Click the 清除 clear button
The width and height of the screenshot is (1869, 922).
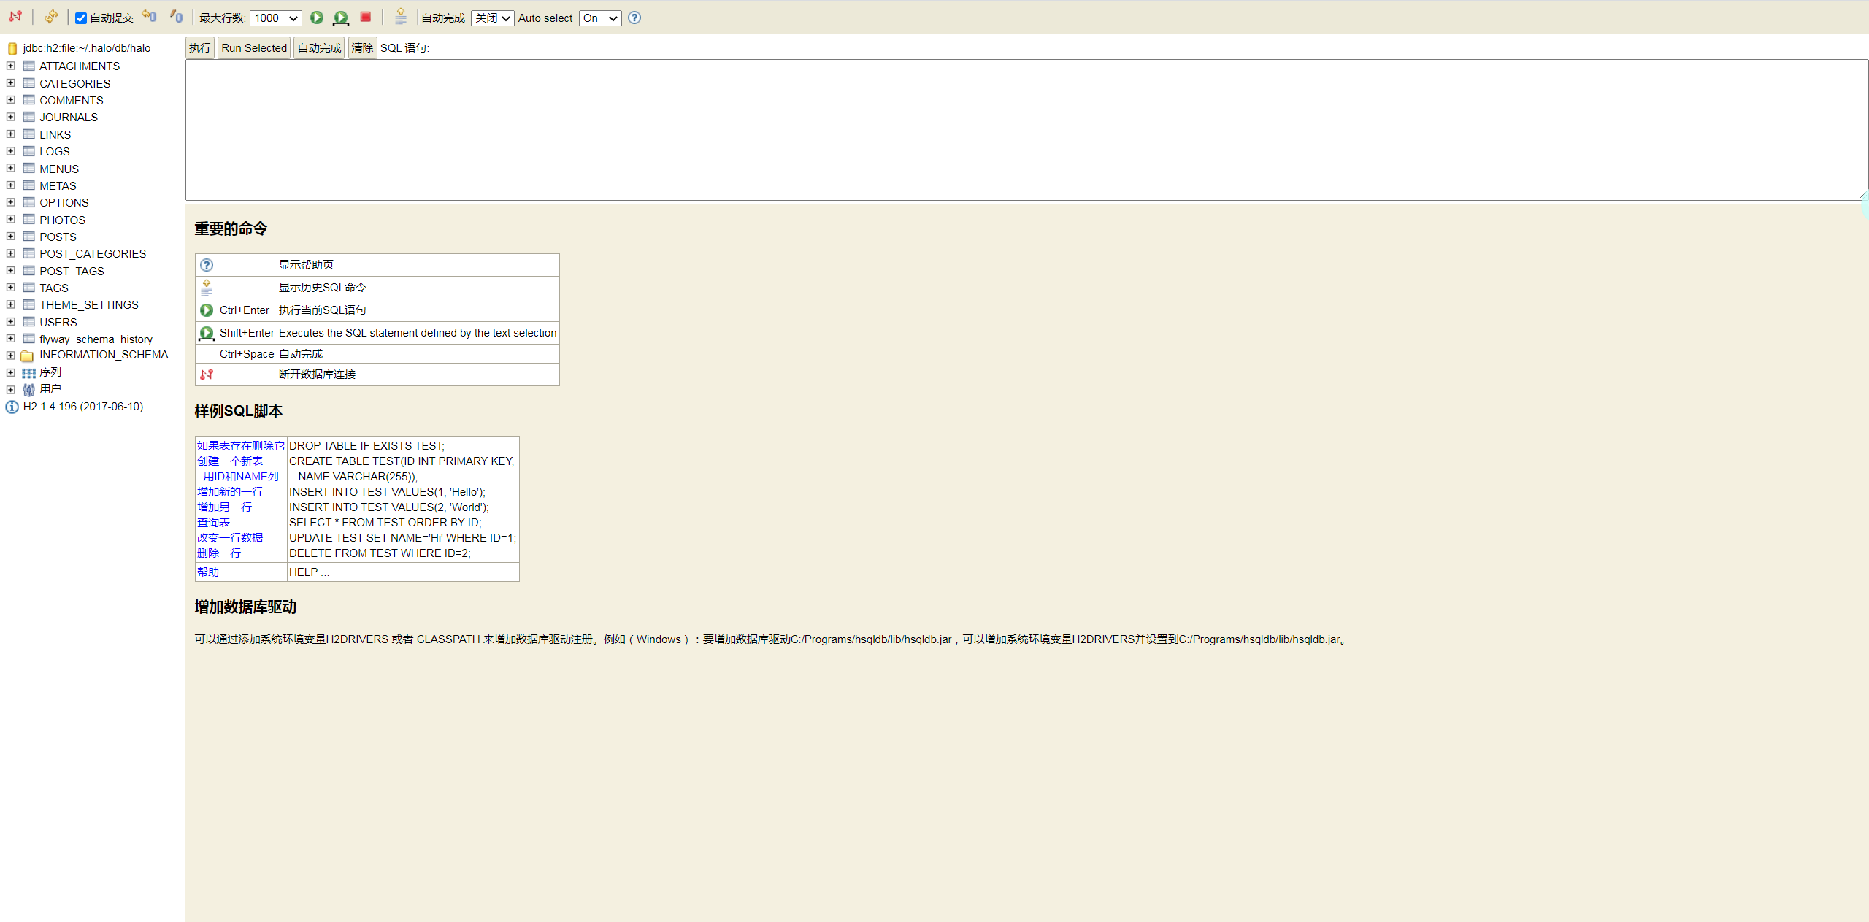point(362,48)
